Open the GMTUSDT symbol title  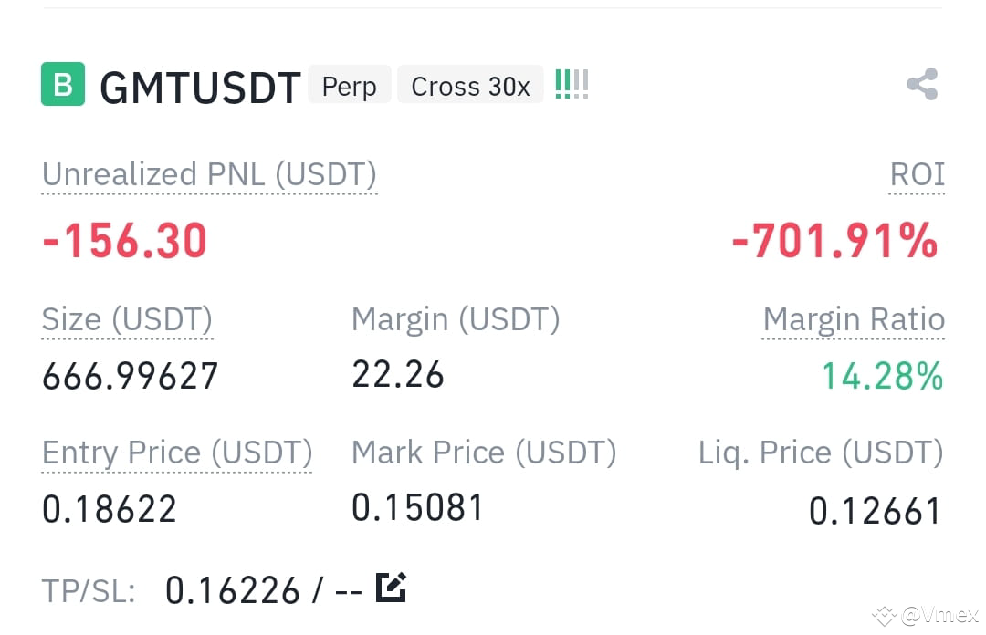point(200,87)
